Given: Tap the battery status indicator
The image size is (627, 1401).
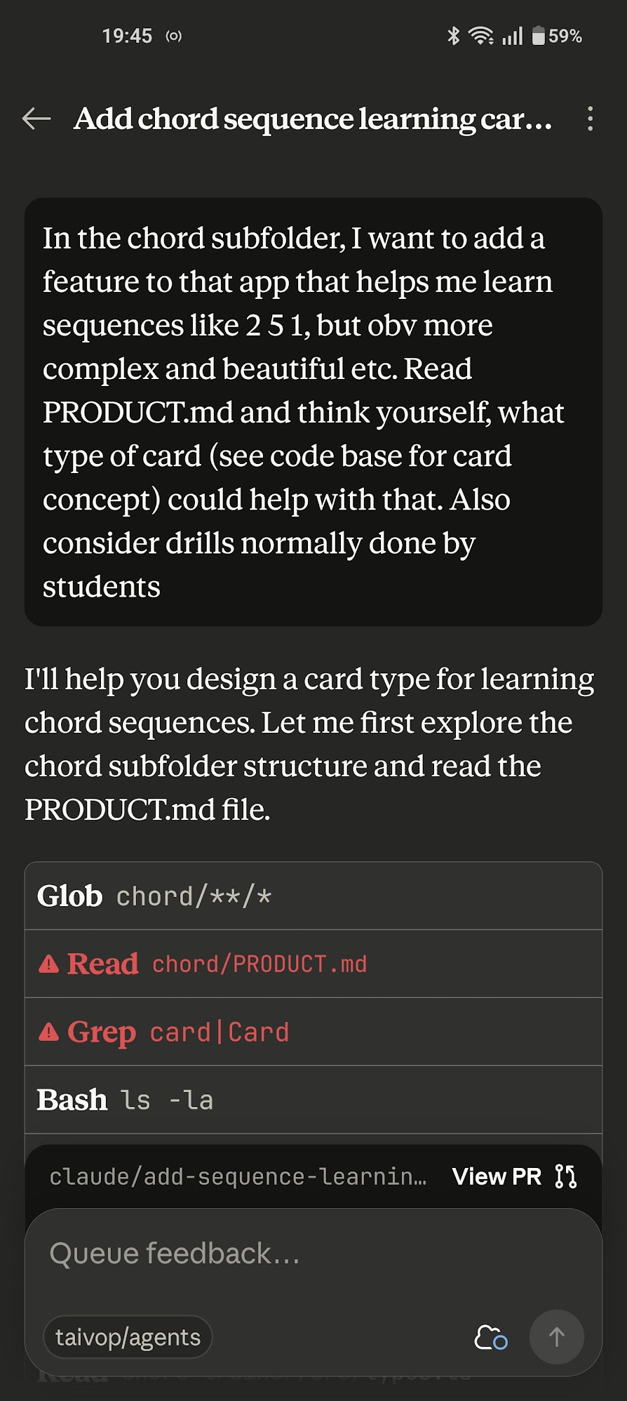Looking at the screenshot, I should coord(557,36).
